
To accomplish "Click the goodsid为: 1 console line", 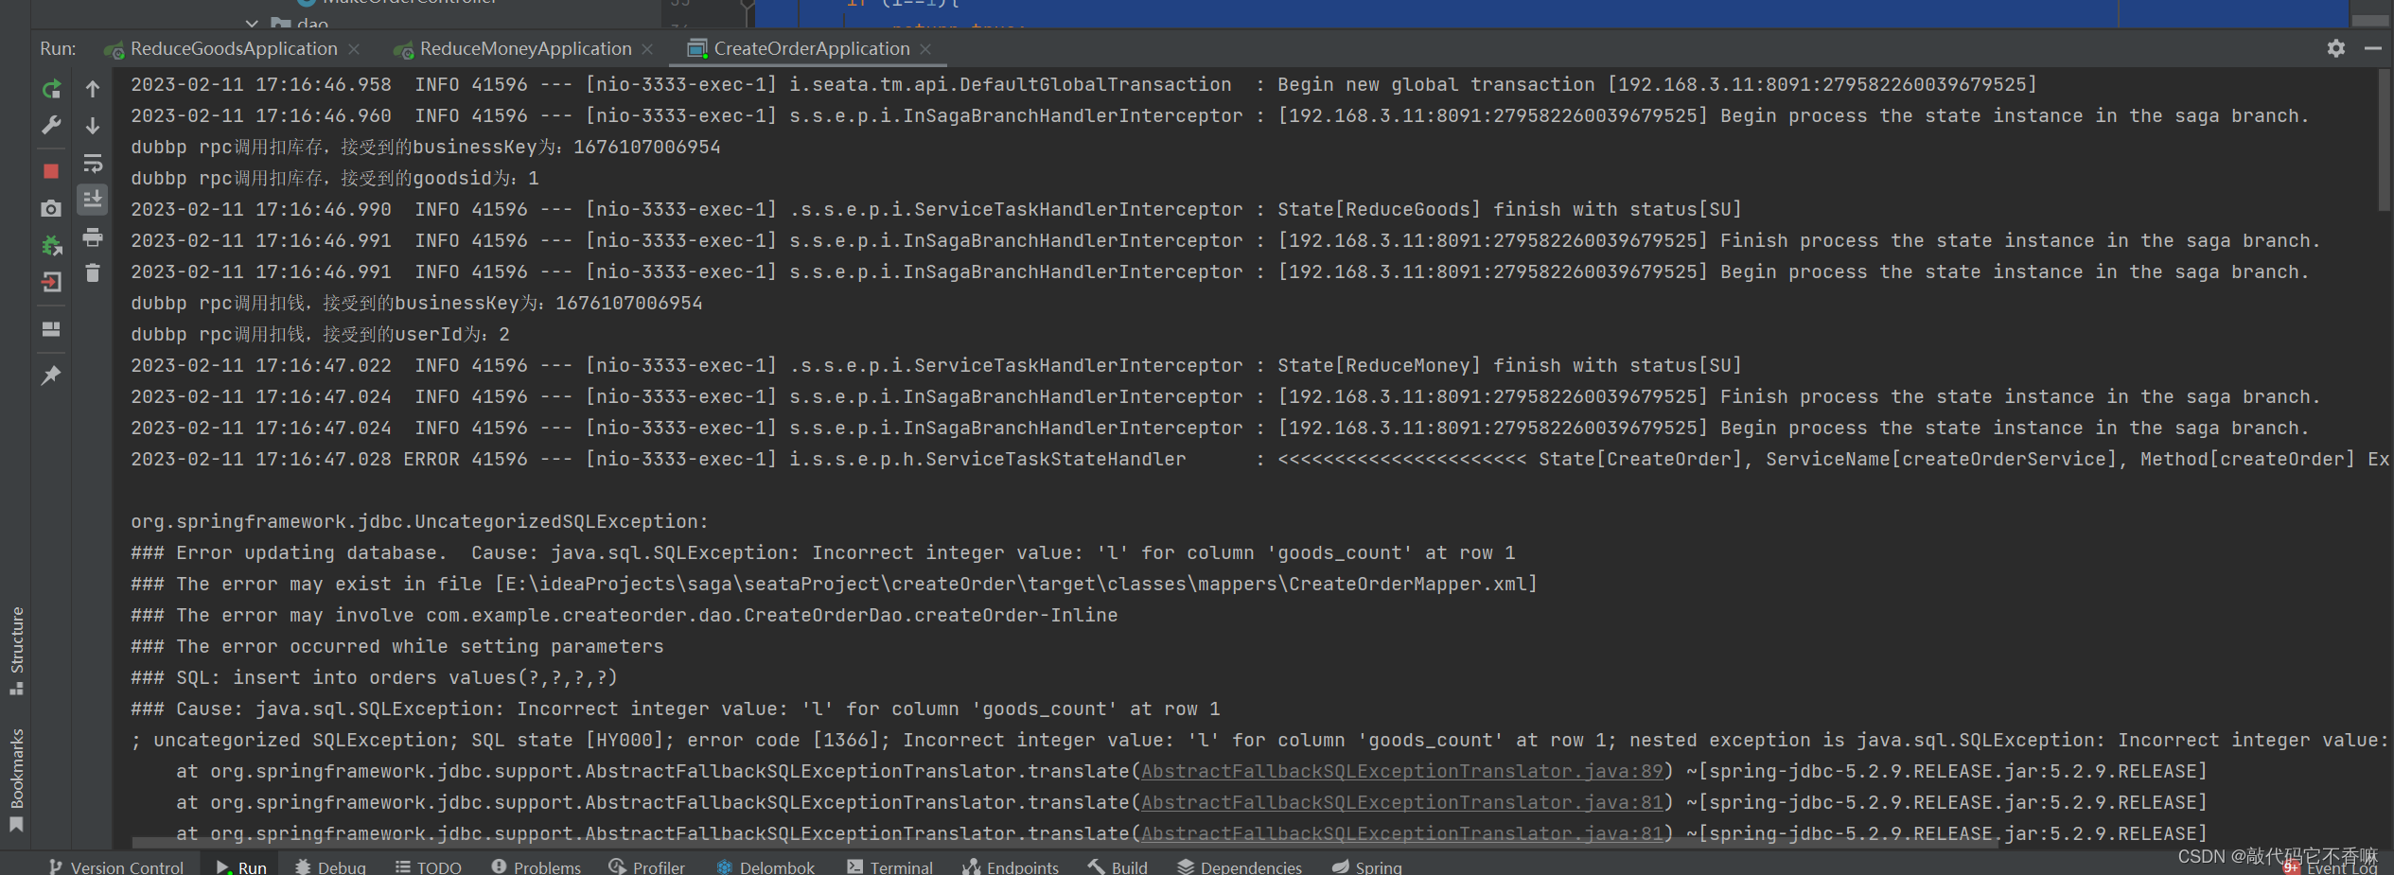I will pyautogui.click(x=334, y=178).
